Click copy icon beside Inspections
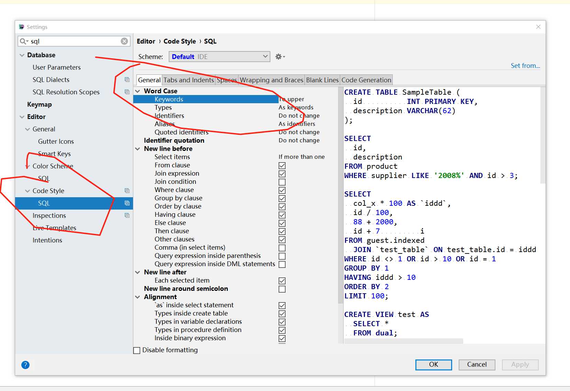 pos(127,215)
